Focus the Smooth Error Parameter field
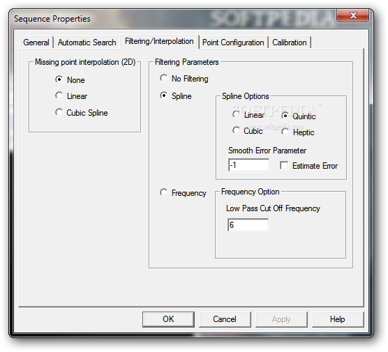The width and height of the screenshot is (388, 352). coord(248,165)
